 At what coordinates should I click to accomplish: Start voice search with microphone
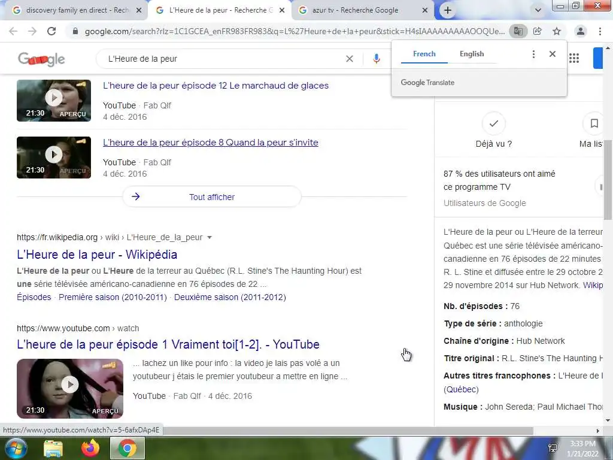tap(377, 59)
